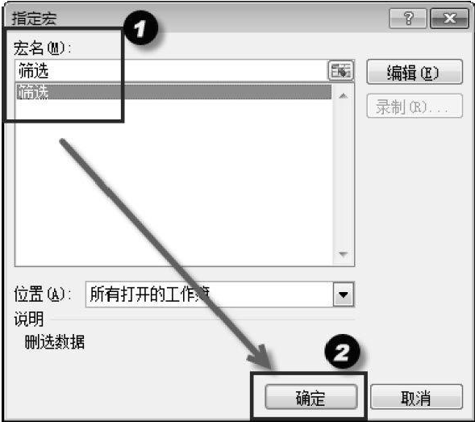Close the 指定宏 dialog with X

(x=449, y=19)
